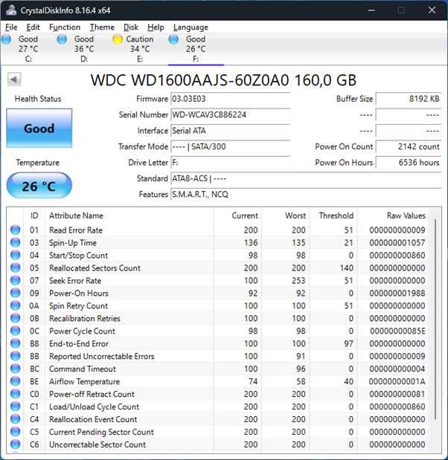Click yellow Caution orb for drive E:

118,39
